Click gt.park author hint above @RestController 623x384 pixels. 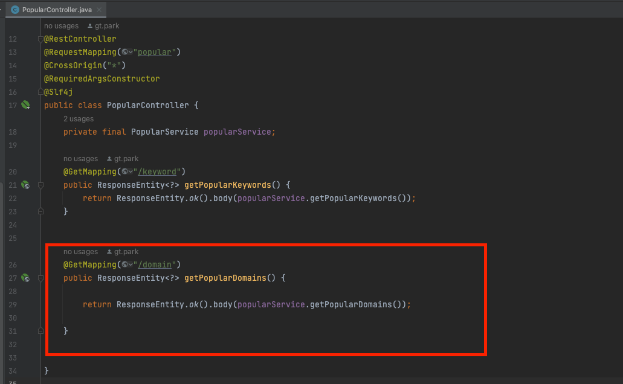(103, 26)
